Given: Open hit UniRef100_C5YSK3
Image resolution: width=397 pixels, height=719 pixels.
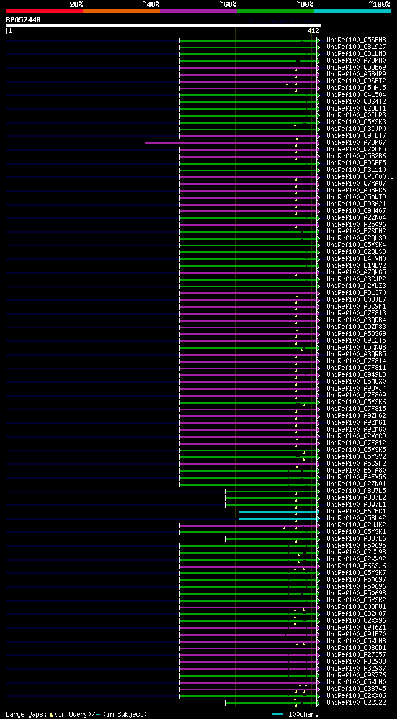Looking at the screenshot, I should point(356,122).
